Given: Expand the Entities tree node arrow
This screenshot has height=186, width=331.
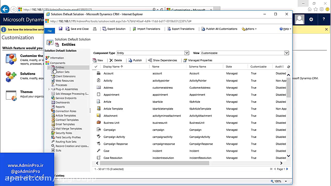Looking at the screenshot, I should 49,67.
